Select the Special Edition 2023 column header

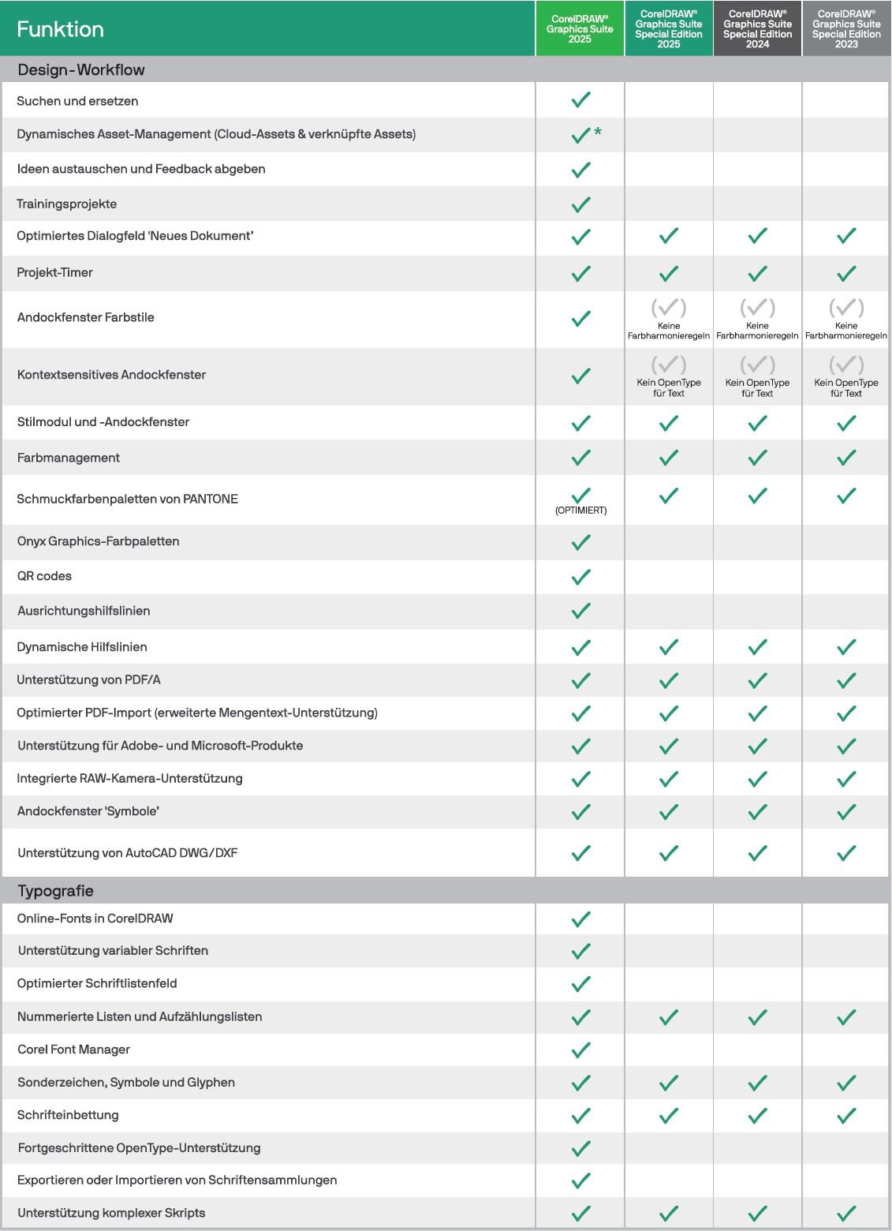[846, 29]
